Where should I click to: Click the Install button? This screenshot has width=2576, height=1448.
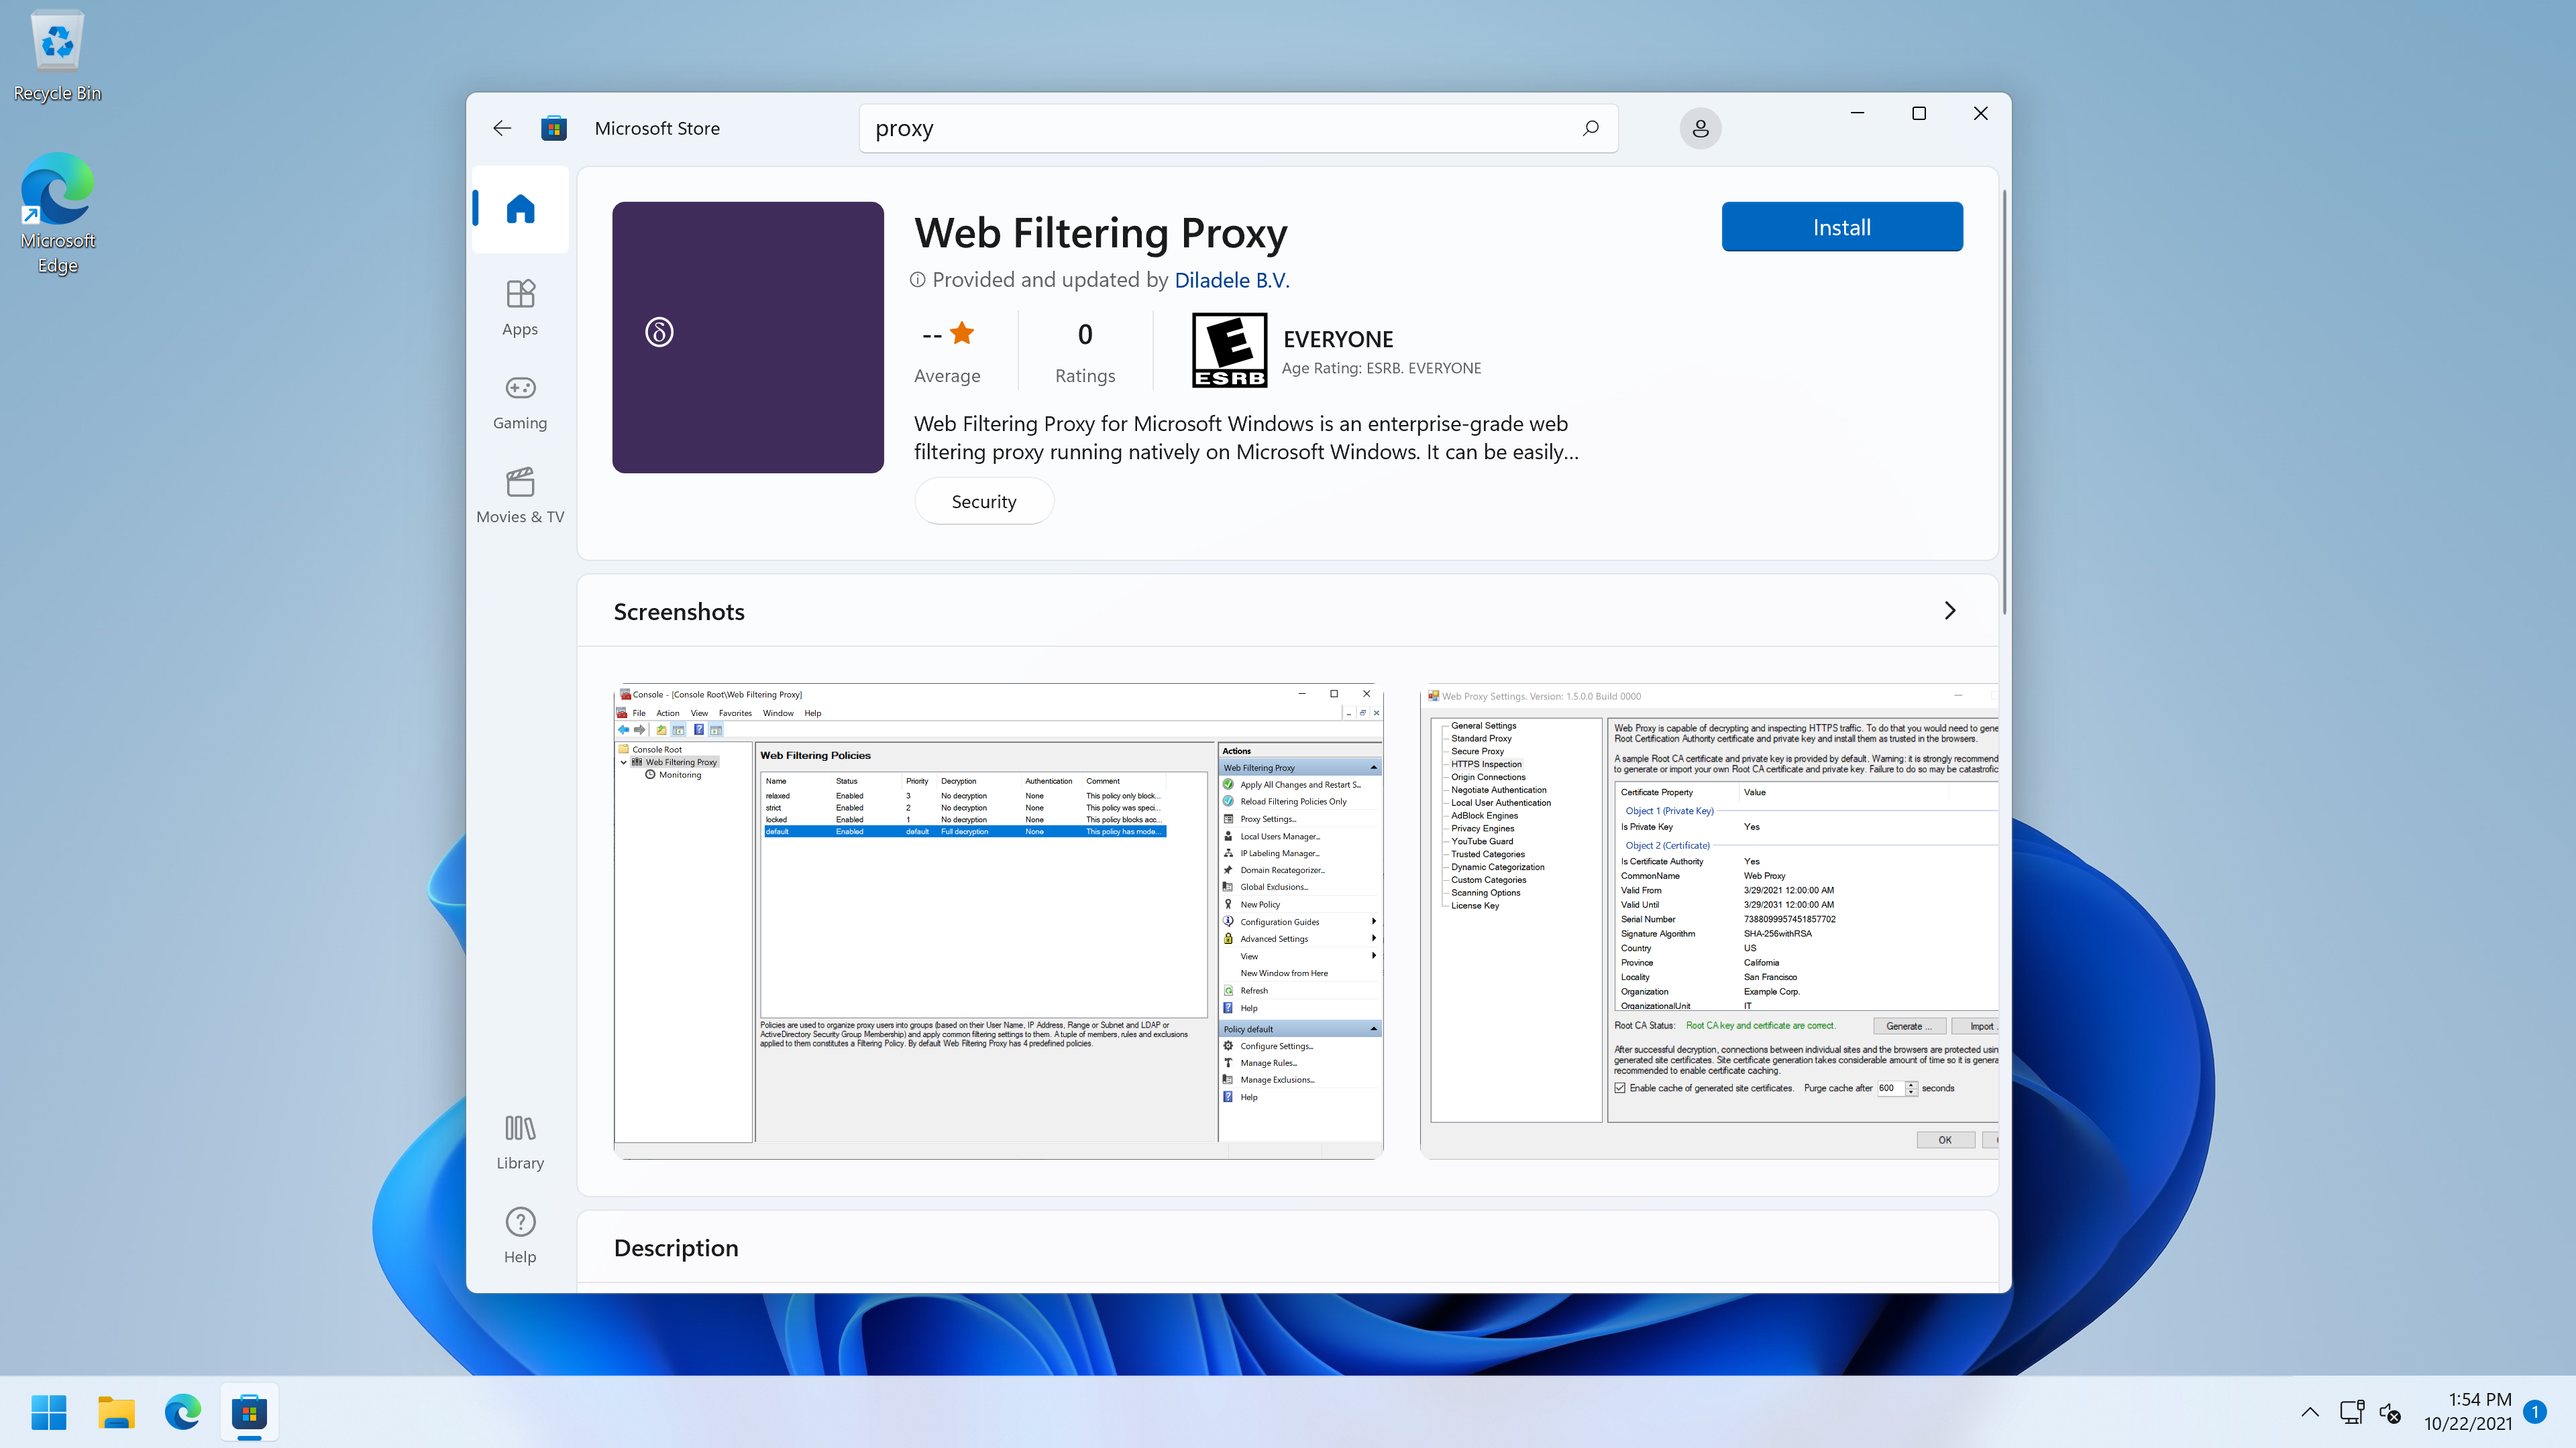click(1842, 227)
